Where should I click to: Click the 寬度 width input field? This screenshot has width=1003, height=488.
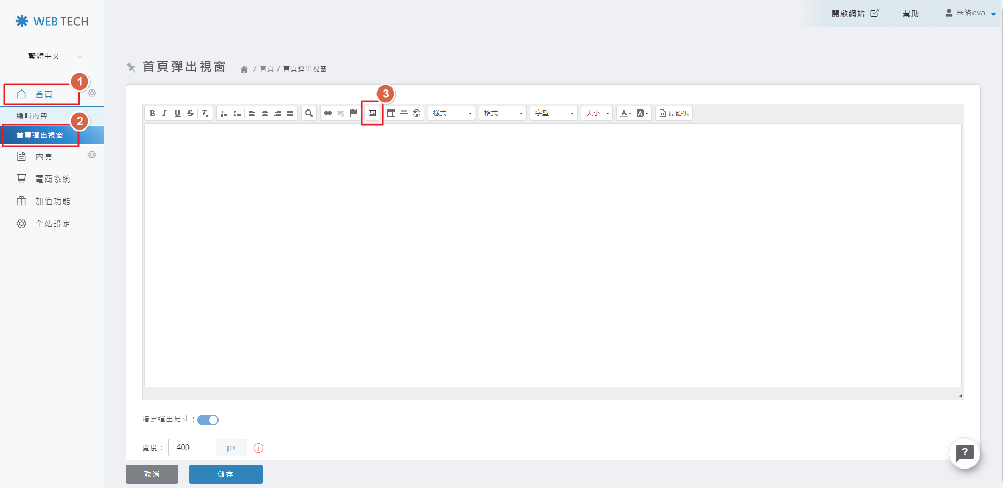pyautogui.click(x=192, y=447)
